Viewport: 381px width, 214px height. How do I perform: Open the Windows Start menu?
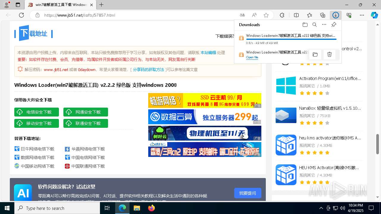(7, 208)
